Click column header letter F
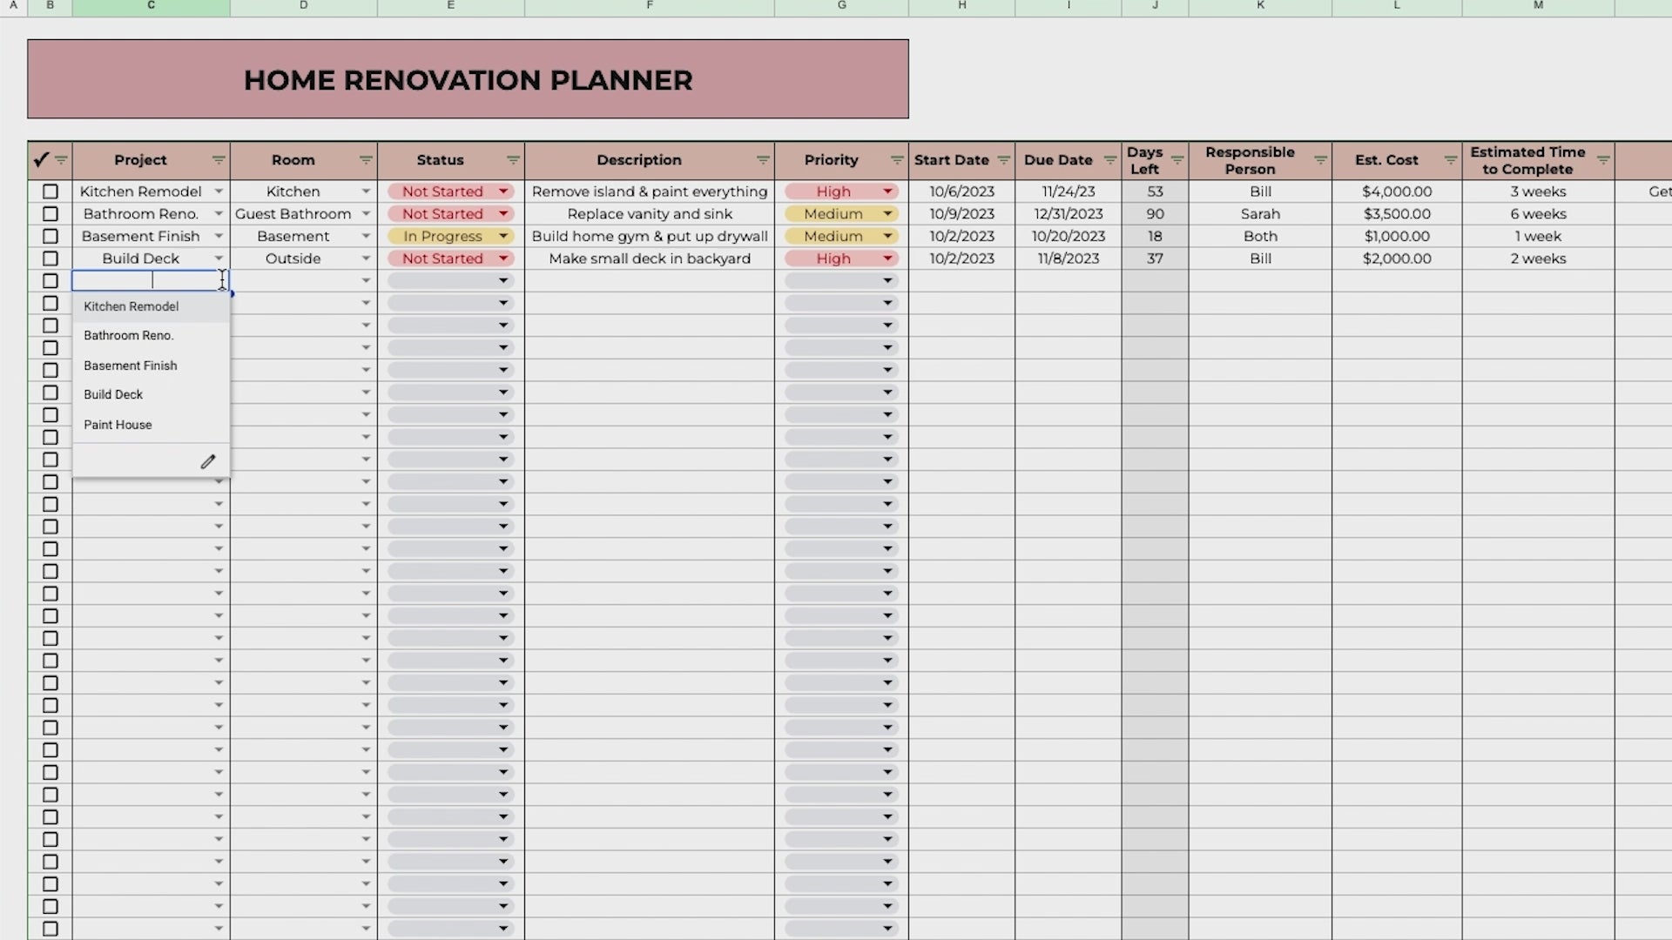1672x940 pixels. (649, 6)
